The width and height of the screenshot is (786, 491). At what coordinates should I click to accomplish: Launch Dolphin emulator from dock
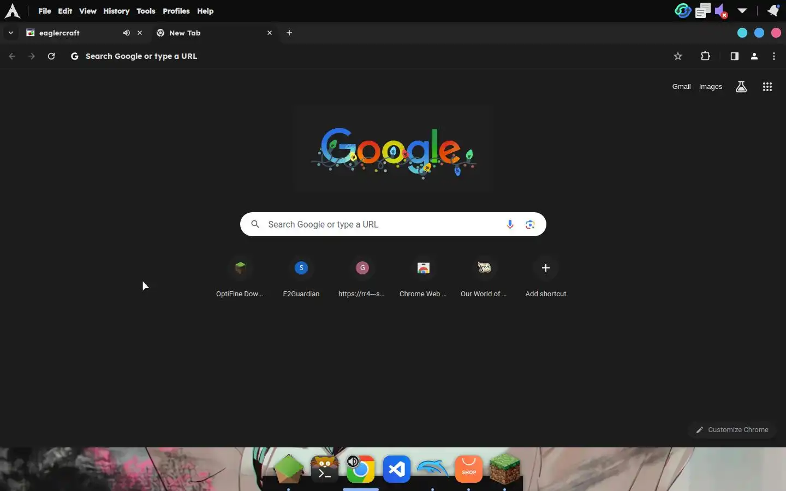[433, 468]
